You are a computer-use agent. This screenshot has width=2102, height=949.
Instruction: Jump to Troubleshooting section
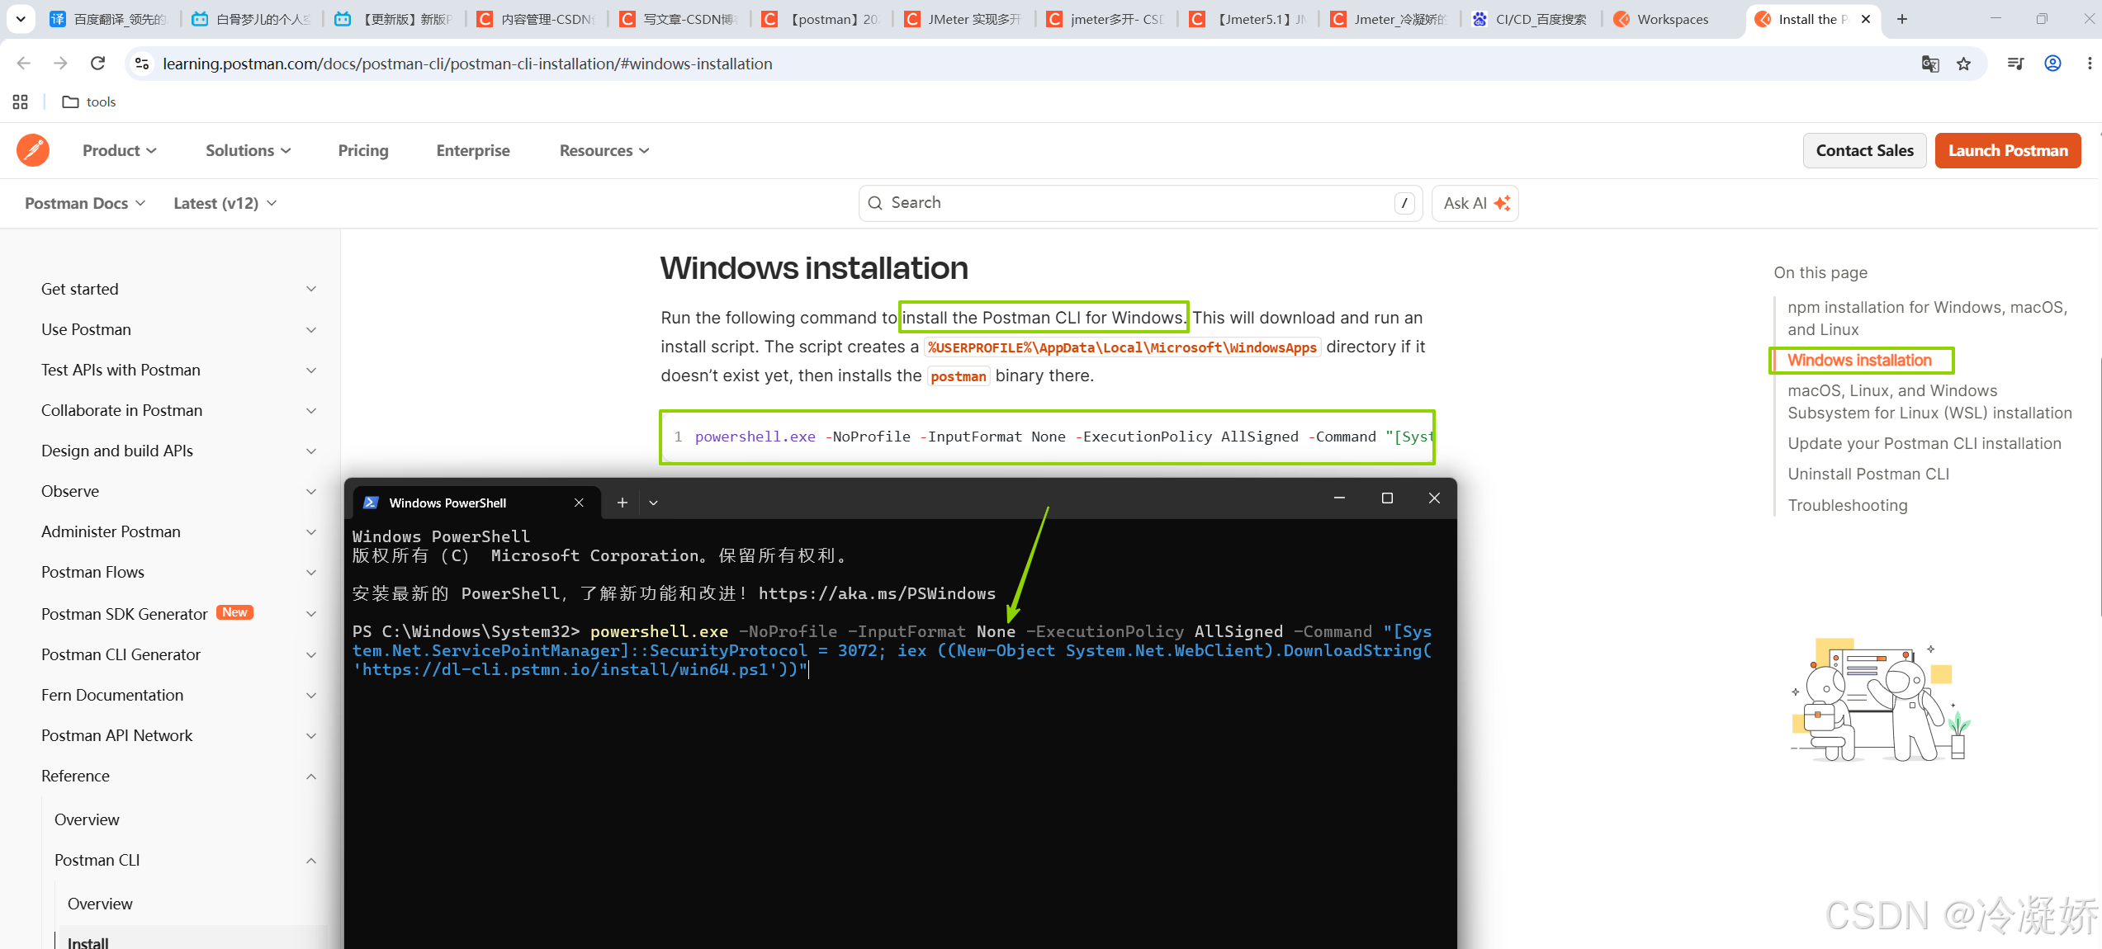(1848, 505)
